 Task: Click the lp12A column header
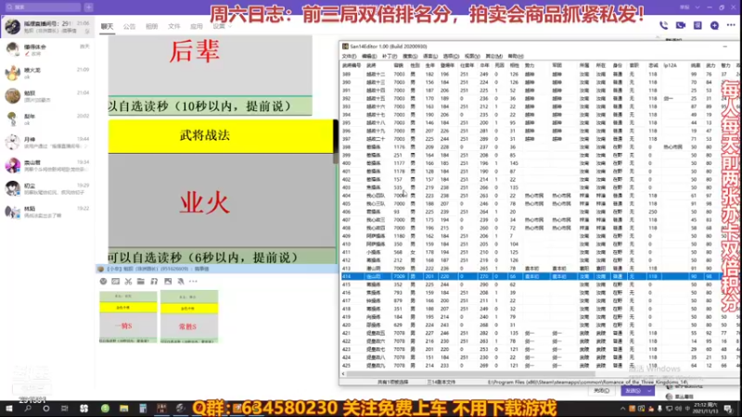pyautogui.click(x=670, y=65)
